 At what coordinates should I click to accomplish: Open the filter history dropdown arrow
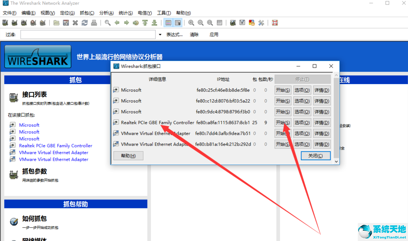(160, 34)
